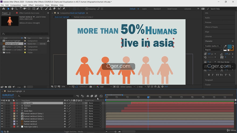Select the Brush tool
Viewport: 237px width, 133px height.
tap(46, 9)
